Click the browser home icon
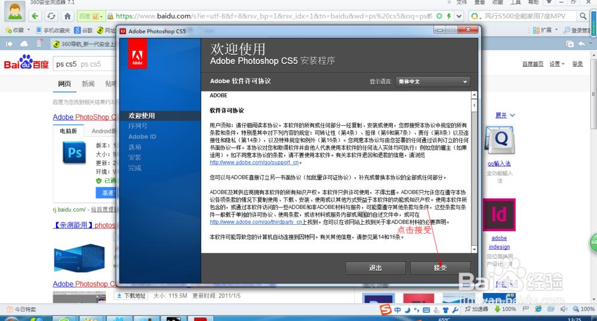Screen dimensions: 597x321 67,16
